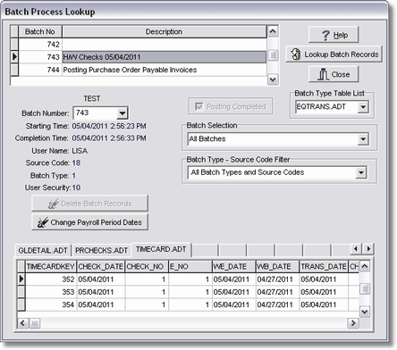Click row selector for batch 744
The image size is (397, 350).
tap(14, 70)
